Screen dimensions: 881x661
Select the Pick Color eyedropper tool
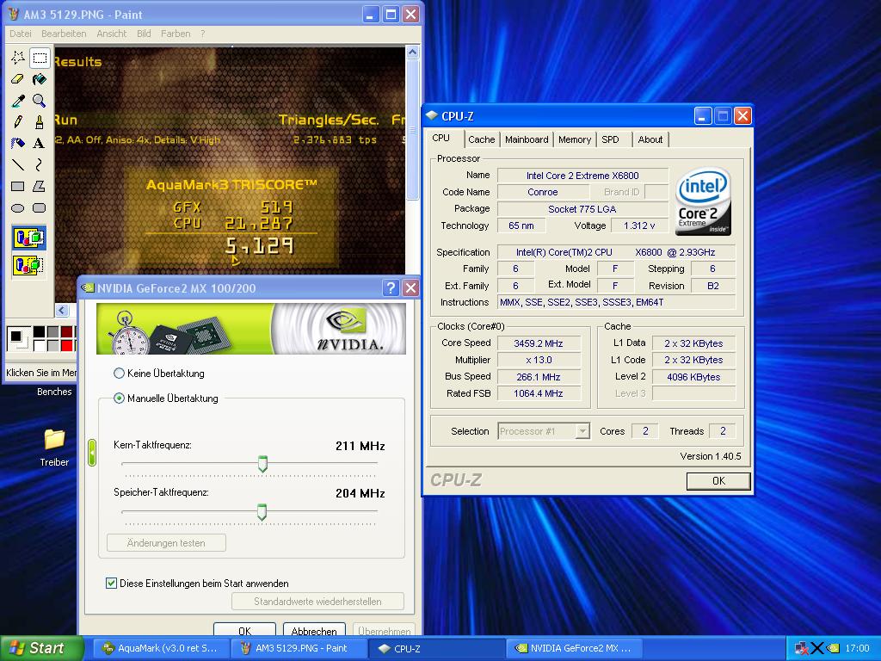[18, 101]
